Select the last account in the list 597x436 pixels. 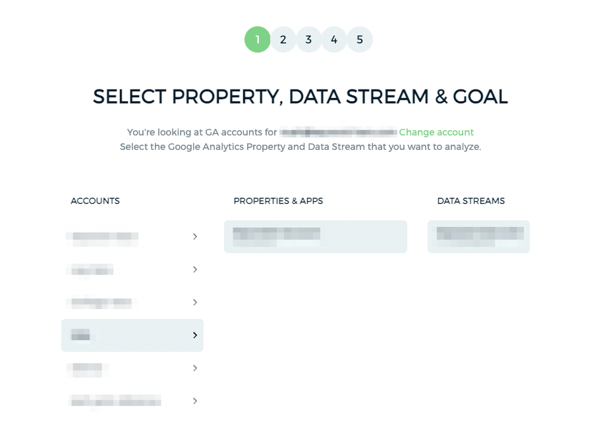coord(132,401)
